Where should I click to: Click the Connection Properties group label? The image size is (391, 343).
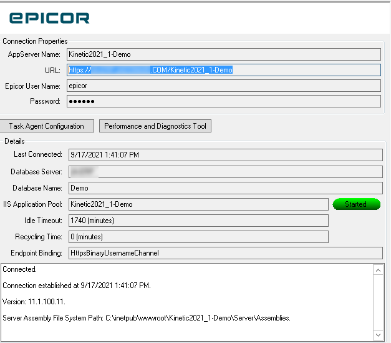(x=35, y=41)
